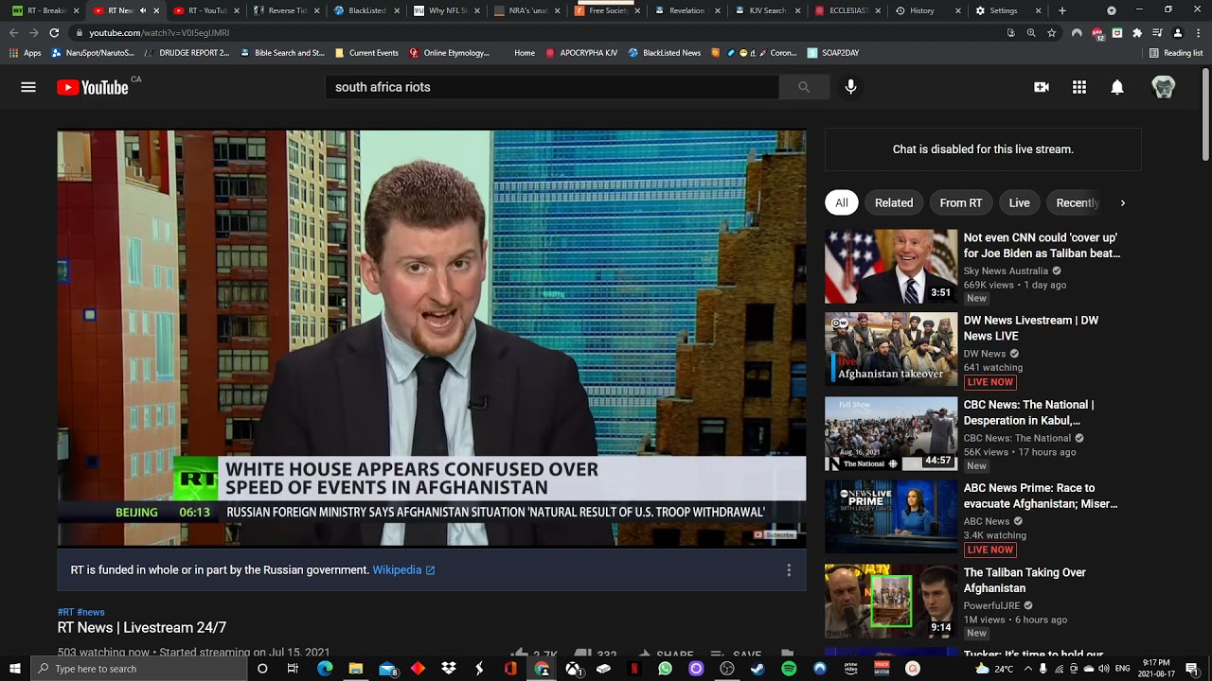Switch to the Settings browser tab
This screenshot has height=681, width=1212.
[x=1008, y=10]
